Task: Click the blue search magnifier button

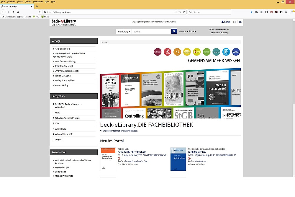Action: click(174, 31)
